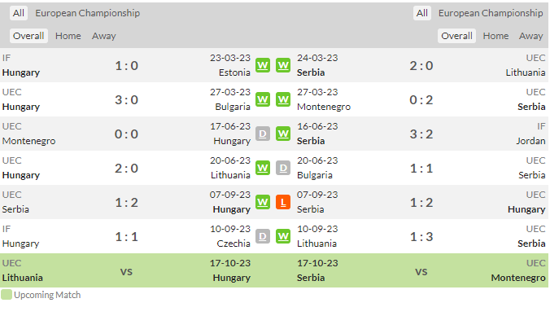Switch right panel to Home matches
The width and height of the screenshot is (550, 316).
495,36
